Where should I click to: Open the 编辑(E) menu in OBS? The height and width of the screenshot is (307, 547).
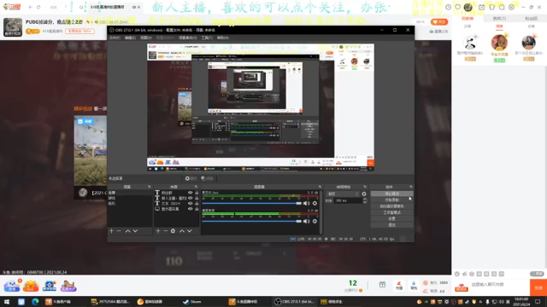(x=130, y=38)
